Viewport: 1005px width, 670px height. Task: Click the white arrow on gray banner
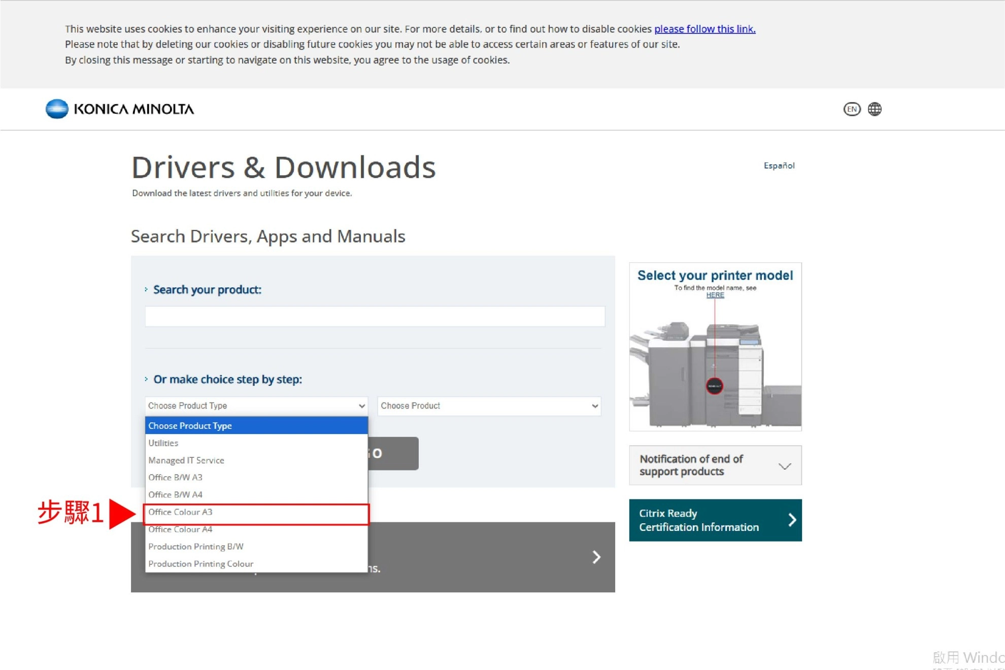(x=596, y=557)
